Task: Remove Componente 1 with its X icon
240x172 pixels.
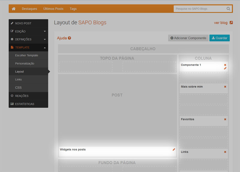Action: [x=225, y=65]
